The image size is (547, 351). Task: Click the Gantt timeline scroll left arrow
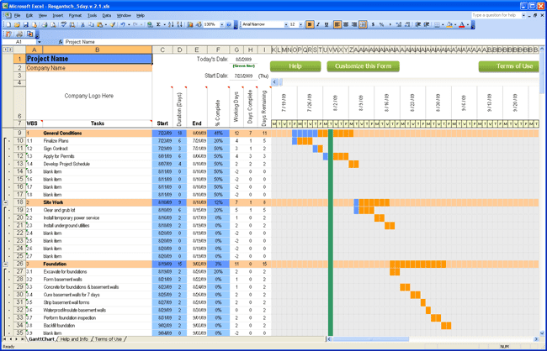tap(274, 82)
